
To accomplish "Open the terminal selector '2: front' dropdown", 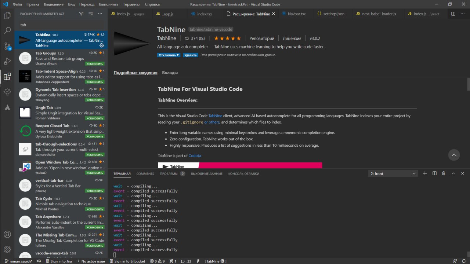I will tap(393, 173).
